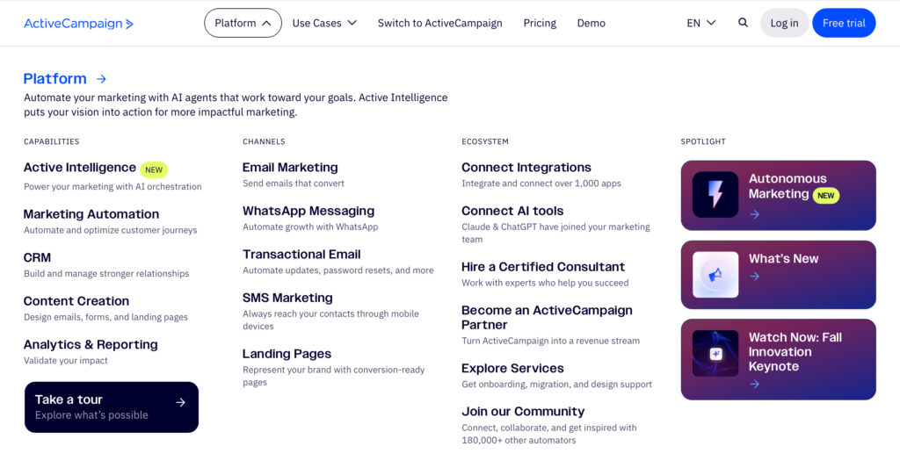The image size is (900, 468).
Task: Click 'Power your marketing with AI orchestration' text
Action: pos(112,186)
